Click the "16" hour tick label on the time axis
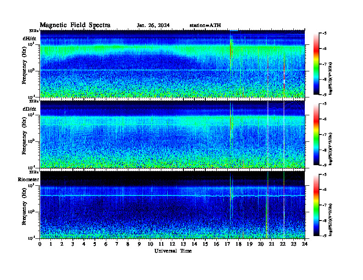This screenshot has height=280, width=363. pos(216,244)
